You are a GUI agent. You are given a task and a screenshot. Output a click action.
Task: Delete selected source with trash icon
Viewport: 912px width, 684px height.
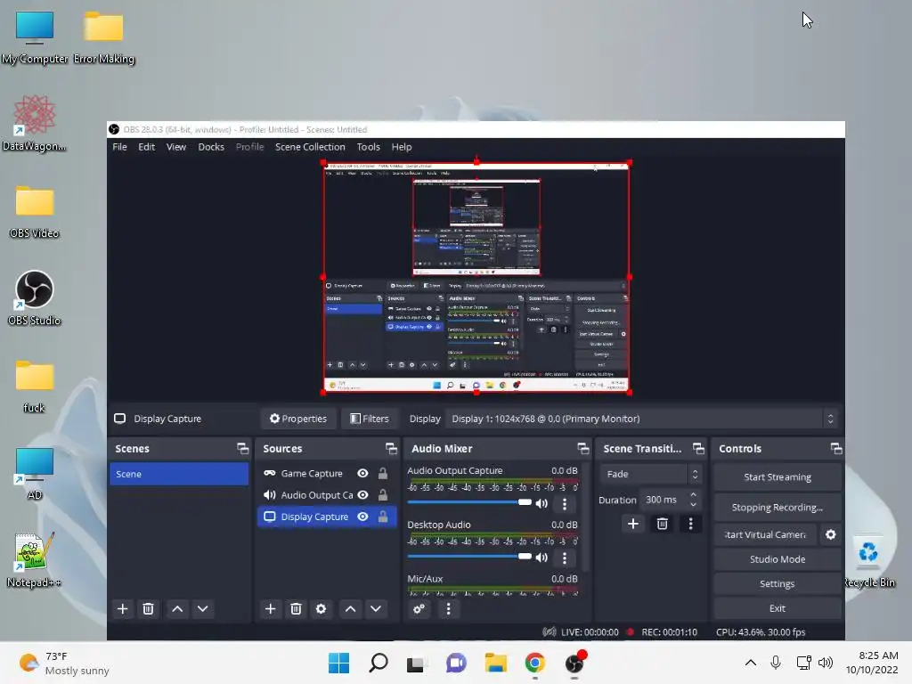point(296,609)
